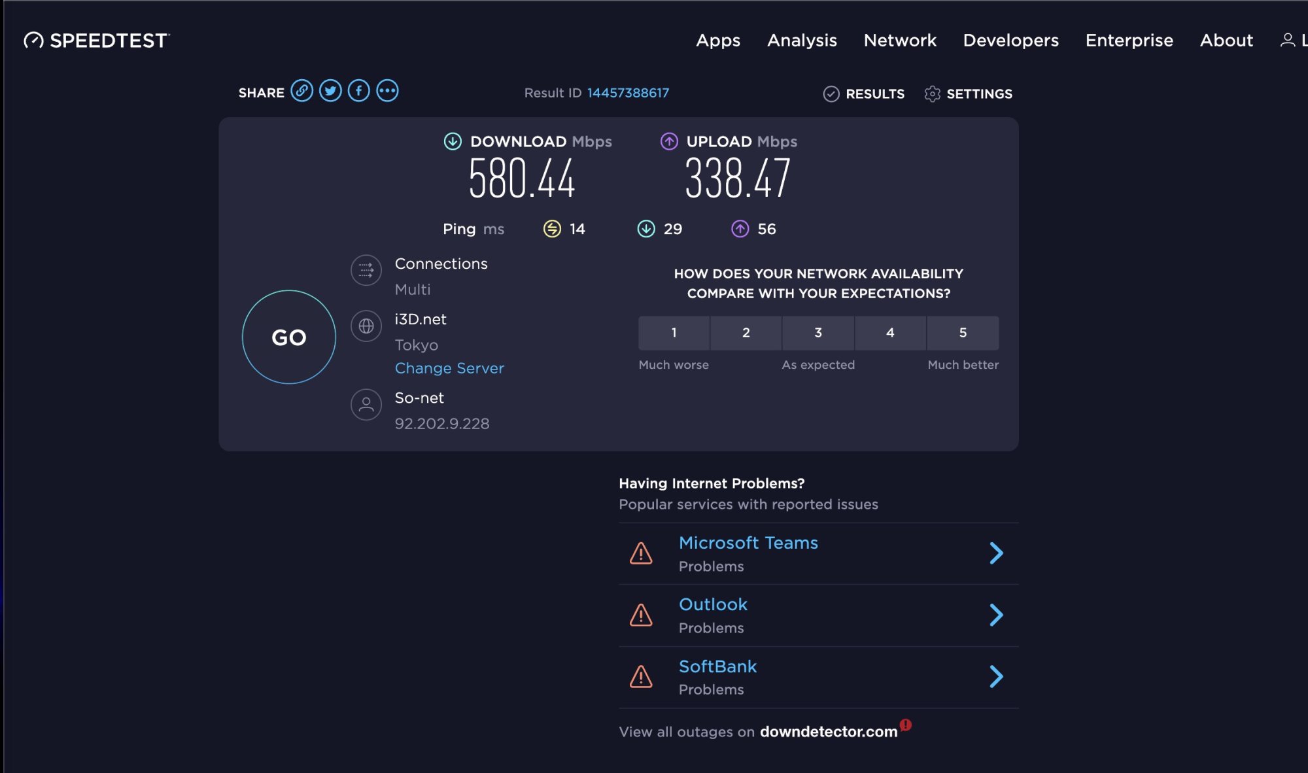The image size is (1308, 773).
Task: Expand SoftBank problems chevron
Action: tap(996, 677)
